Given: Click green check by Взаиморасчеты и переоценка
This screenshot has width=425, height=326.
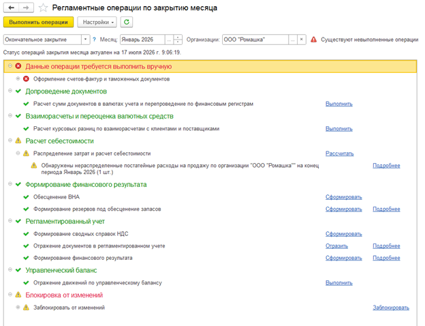Looking at the screenshot, I should (x=18, y=116).
